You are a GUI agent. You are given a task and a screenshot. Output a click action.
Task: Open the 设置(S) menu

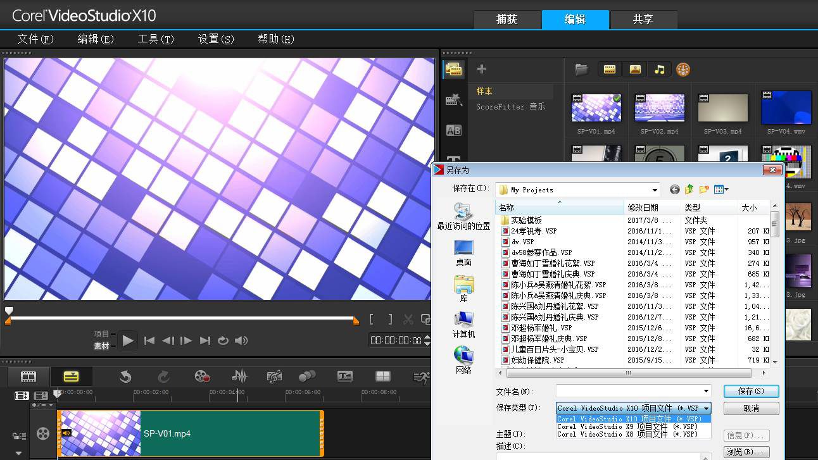[x=216, y=39]
